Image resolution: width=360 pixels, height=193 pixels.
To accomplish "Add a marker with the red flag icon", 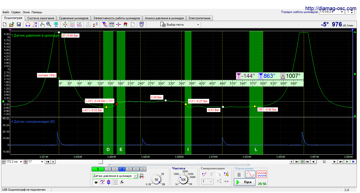I will tap(126, 25).
